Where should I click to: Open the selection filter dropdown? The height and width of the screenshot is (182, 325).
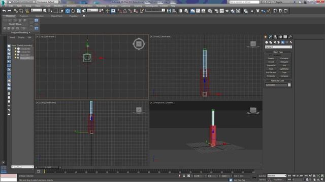click(x=37, y=10)
